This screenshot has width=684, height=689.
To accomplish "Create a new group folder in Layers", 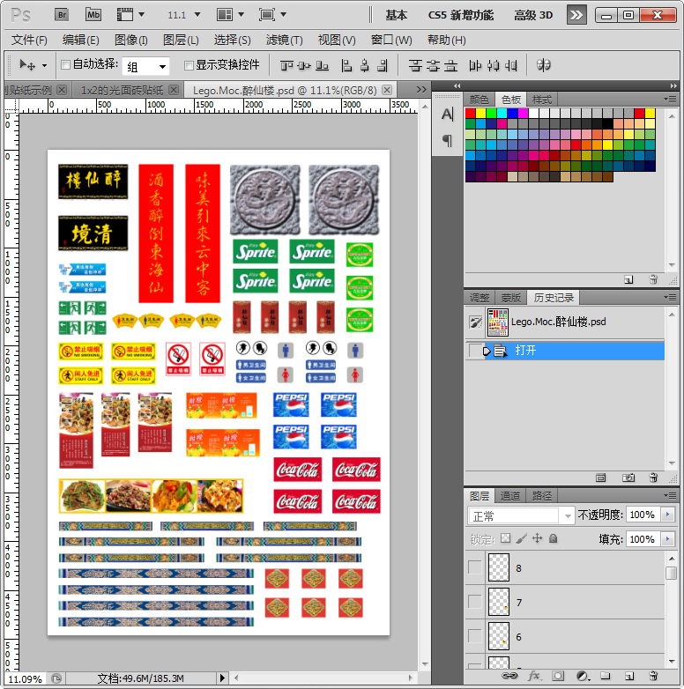I will 605,676.
